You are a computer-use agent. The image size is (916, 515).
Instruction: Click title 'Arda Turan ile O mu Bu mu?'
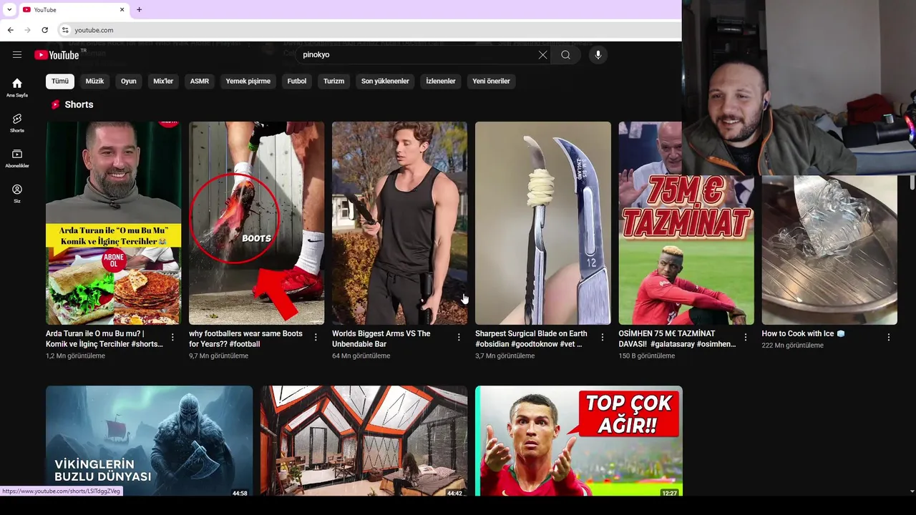point(104,339)
